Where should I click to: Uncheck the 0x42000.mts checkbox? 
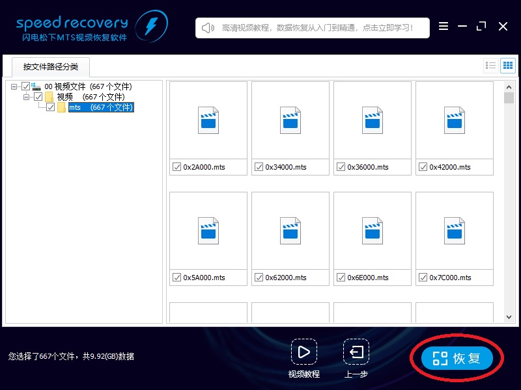pyautogui.click(x=423, y=167)
